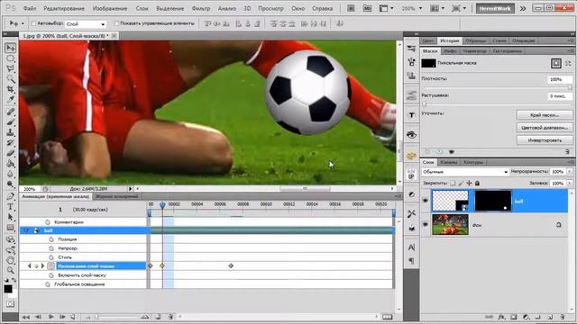Open the Слои menu
The image size is (577, 324).
pyautogui.click(x=142, y=8)
